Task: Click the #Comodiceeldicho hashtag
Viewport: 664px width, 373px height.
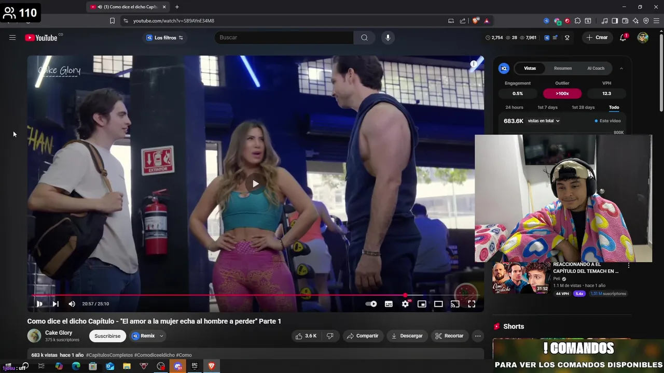Action: (154, 355)
